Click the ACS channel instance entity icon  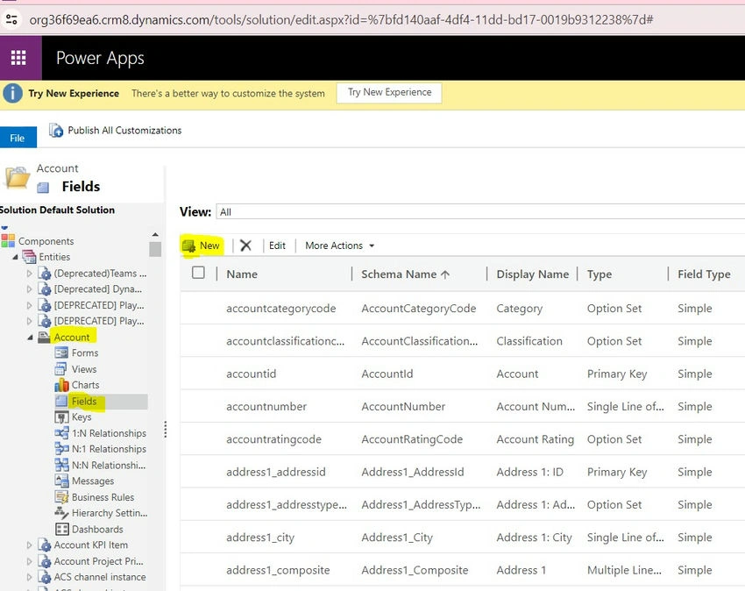(x=44, y=577)
